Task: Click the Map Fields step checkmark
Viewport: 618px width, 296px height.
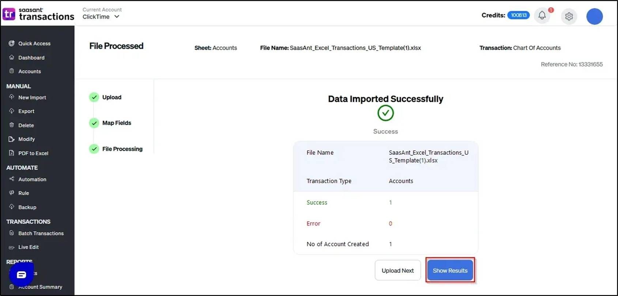Action: [94, 123]
